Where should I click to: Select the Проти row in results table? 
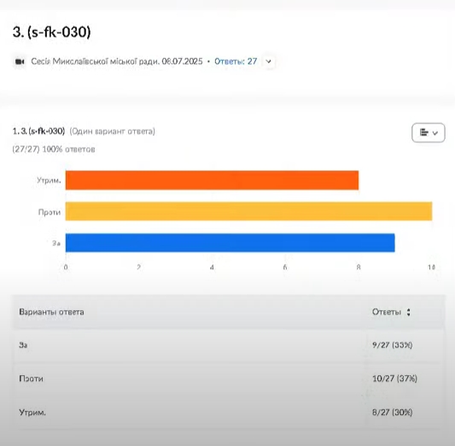[x=229, y=379]
